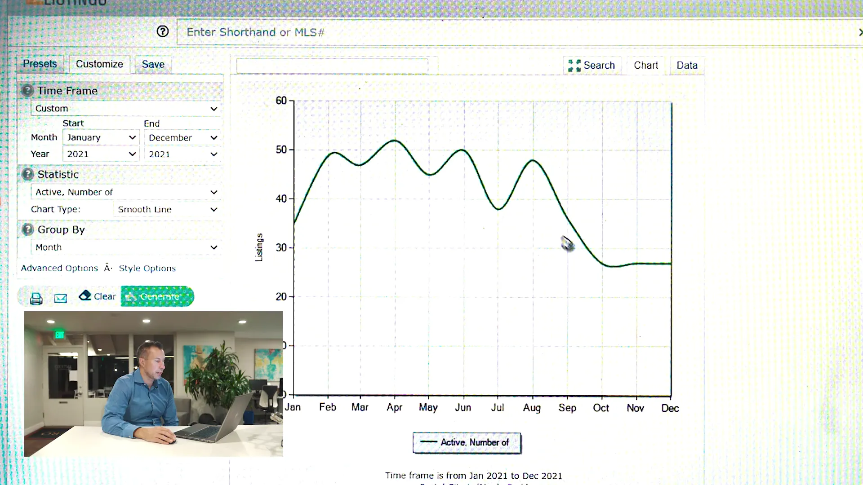Email the chart with the envelope icon
863x485 pixels.
[x=61, y=298]
